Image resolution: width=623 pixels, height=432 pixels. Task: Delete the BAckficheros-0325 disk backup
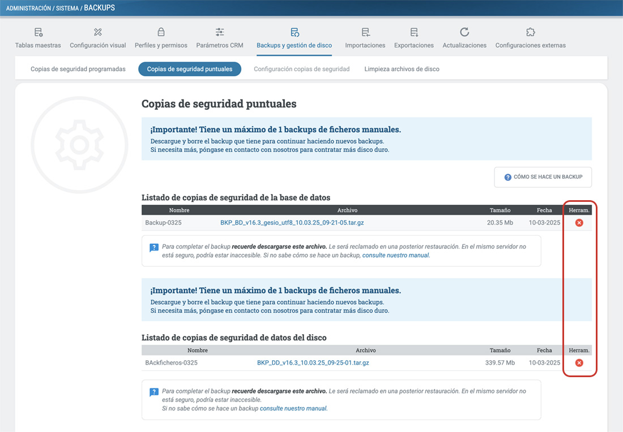point(579,362)
